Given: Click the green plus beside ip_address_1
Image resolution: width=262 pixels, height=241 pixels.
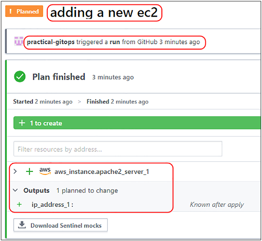Looking at the screenshot, I should [19, 204].
